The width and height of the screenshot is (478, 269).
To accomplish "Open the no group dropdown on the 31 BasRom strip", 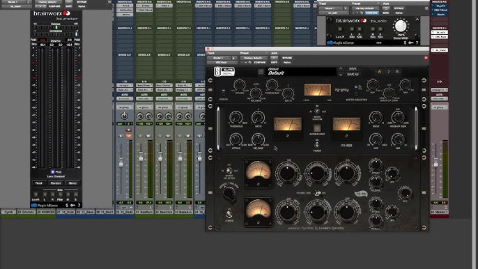I will 144,107.
